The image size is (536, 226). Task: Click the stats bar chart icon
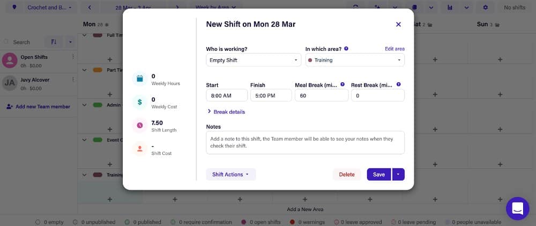[450, 7]
